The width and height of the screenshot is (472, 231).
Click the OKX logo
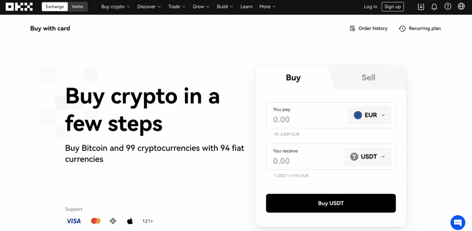(x=19, y=6)
